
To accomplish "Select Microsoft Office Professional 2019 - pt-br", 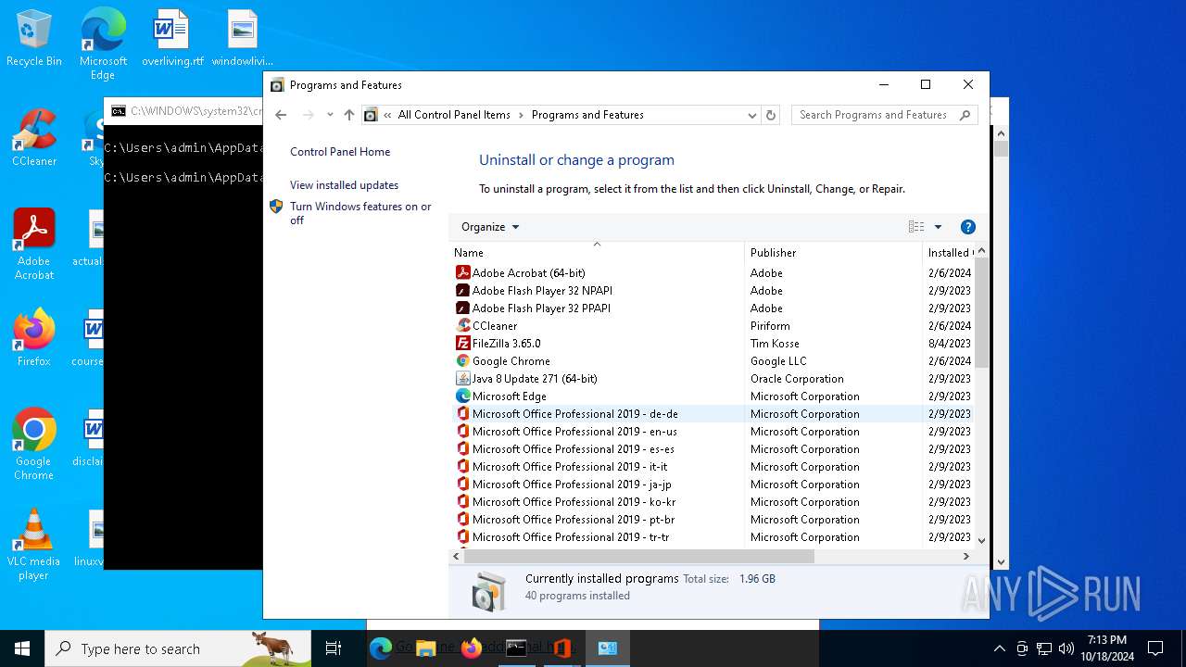I will point(713,519).
